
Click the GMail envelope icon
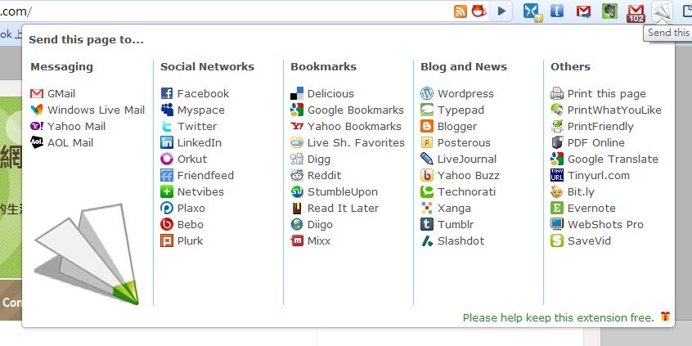(37, 93)
